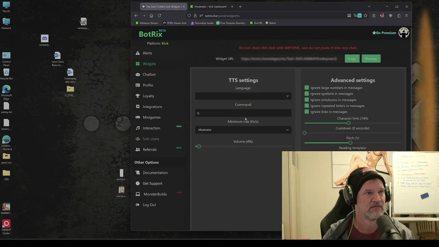Open the Loyalty trophy icon

[138, 96]
